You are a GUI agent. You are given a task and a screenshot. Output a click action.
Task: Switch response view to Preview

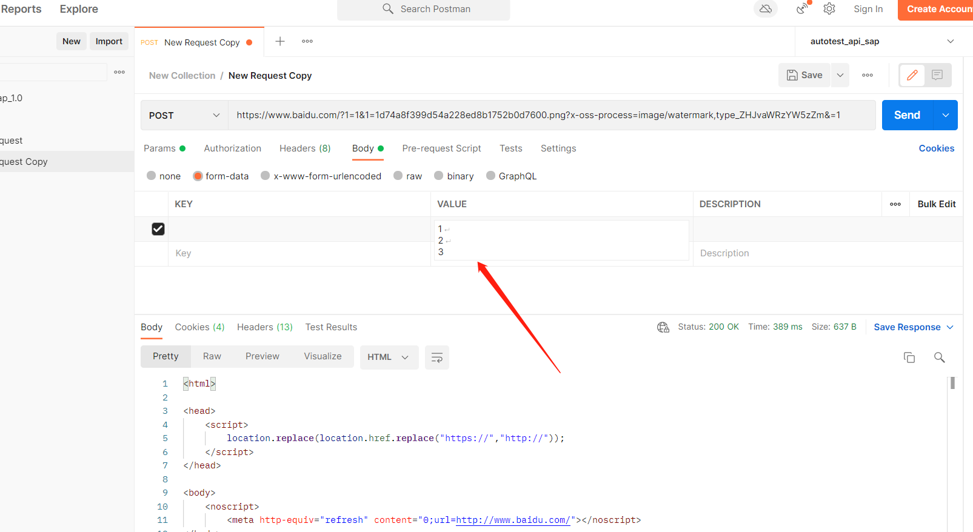pos(262,356)
